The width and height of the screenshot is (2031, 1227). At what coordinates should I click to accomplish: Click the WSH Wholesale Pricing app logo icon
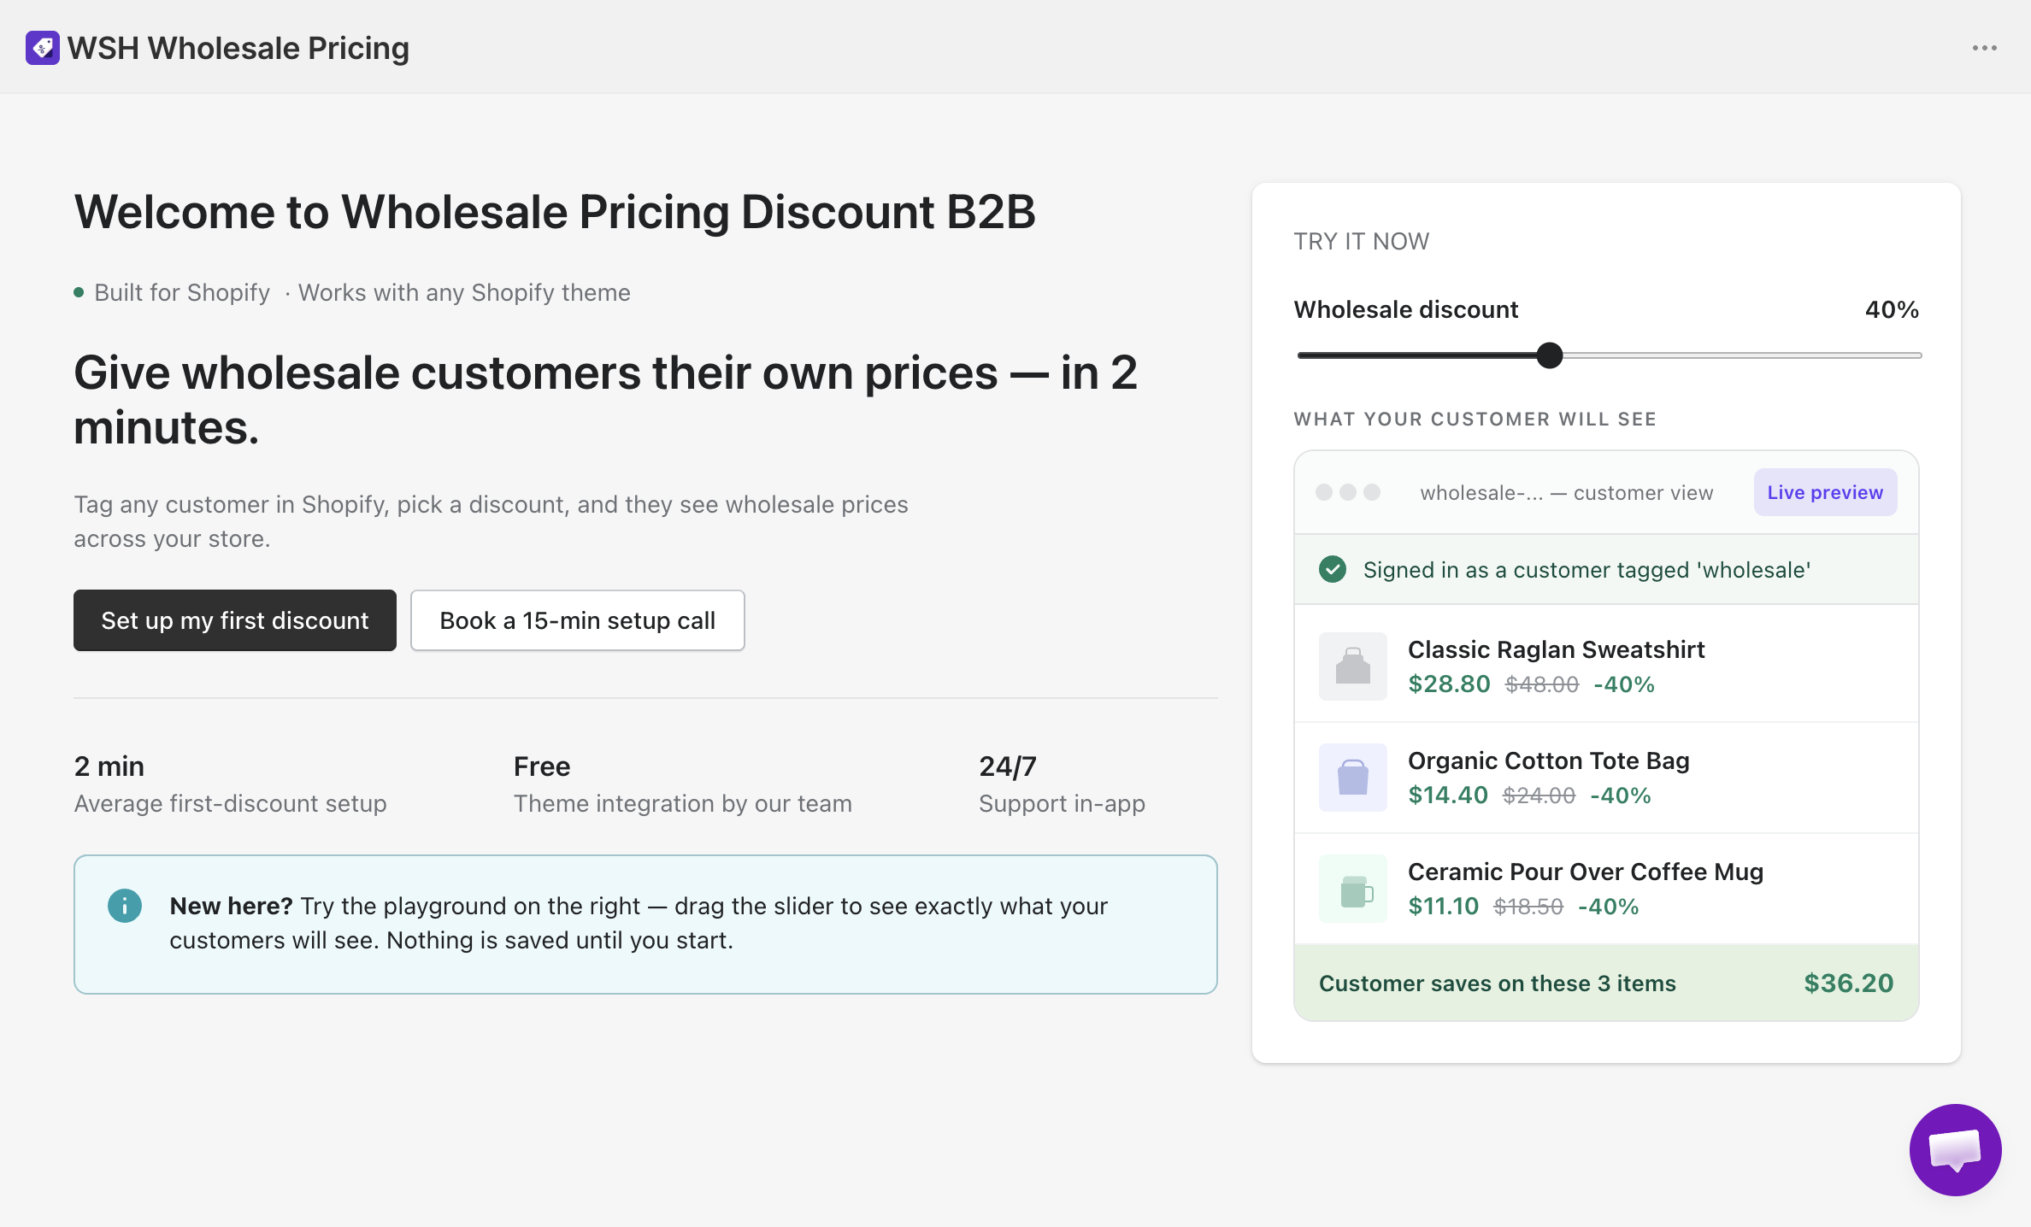click(43, 48)
